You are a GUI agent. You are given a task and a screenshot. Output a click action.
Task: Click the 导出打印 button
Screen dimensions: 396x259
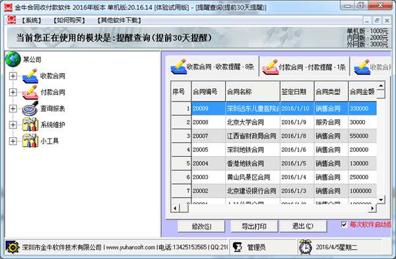254,226
